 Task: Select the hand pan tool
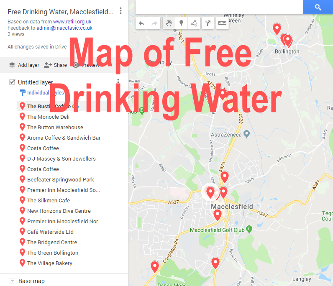[x=169, y=23]
